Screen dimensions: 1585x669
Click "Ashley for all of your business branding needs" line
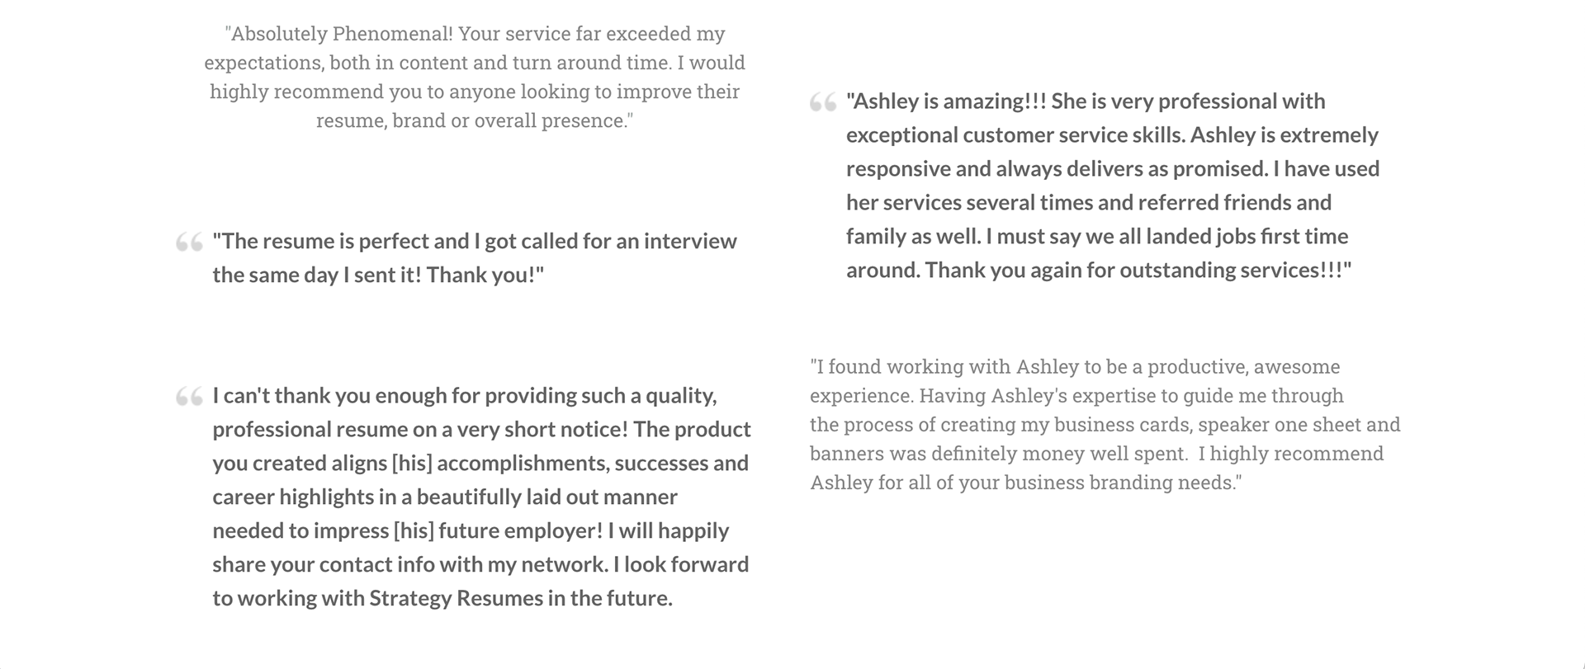pyautogui.click(x=1026, y=483)
